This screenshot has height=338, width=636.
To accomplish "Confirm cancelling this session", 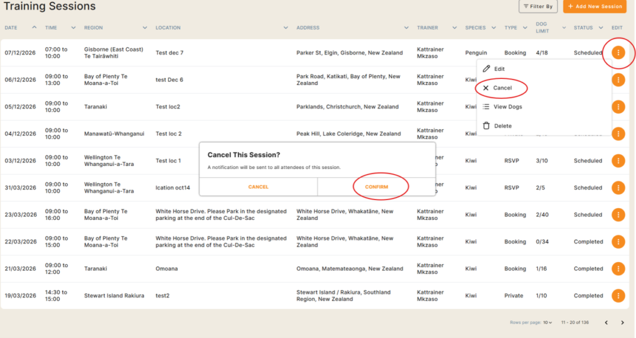I will point(376,186).
